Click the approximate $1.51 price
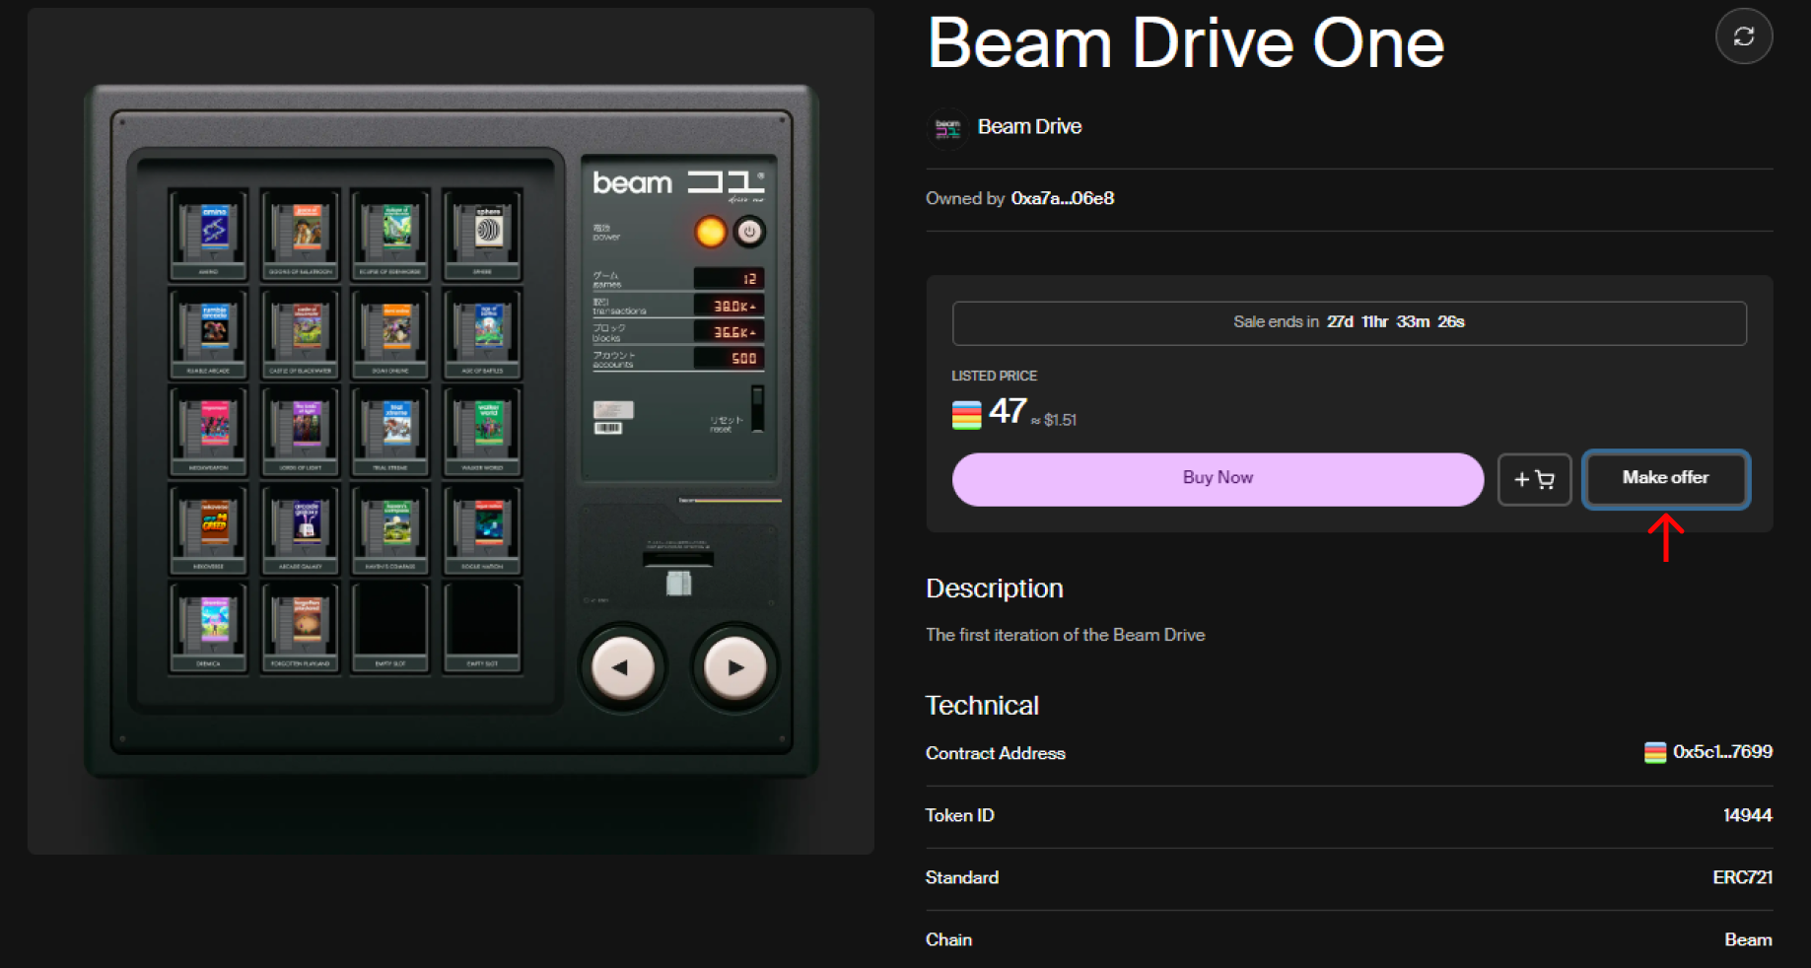Image resolution: width=1811 pixels, height=968 pixels. (1054, 420)
